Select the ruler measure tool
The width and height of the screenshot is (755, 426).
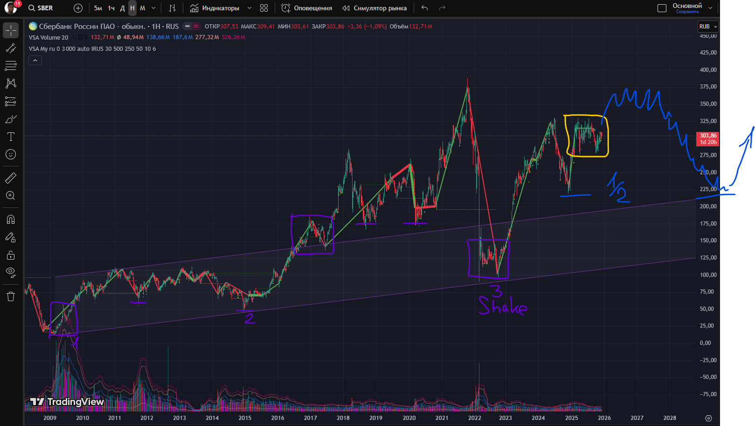point(11,178)
